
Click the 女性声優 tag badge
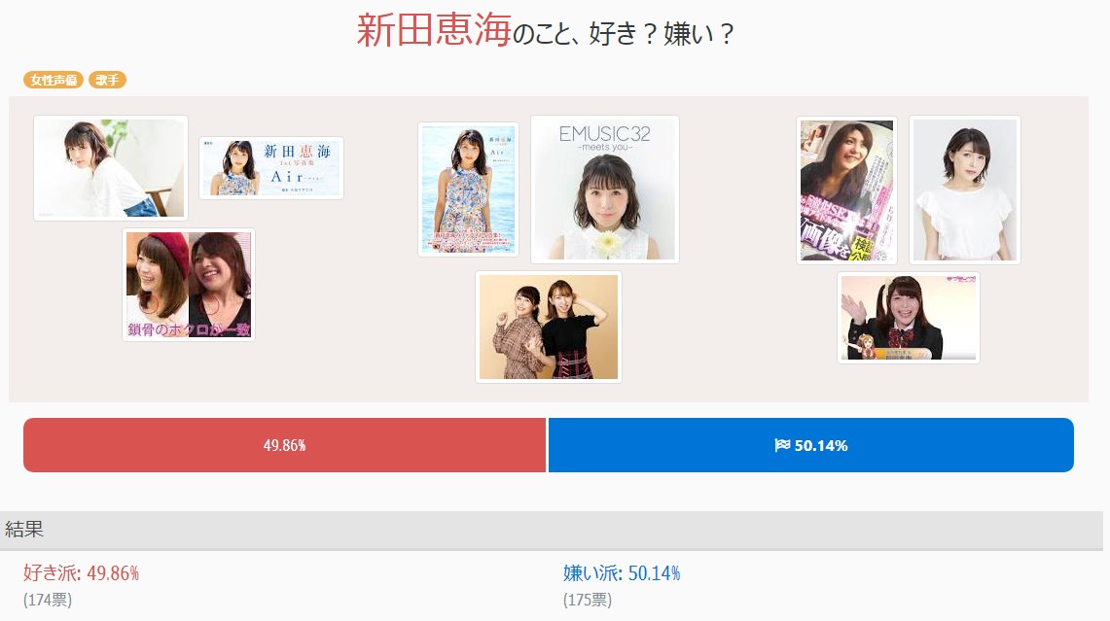point(54,80)
